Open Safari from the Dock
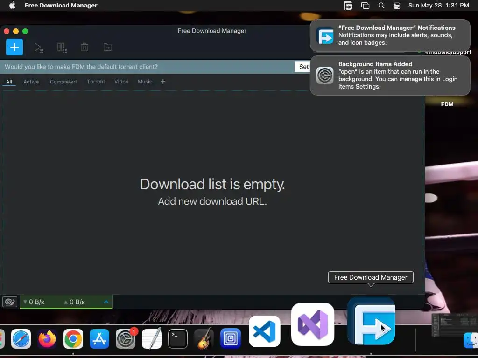The height and width of the screenshot is (358, 478). (x=21, y=339)
